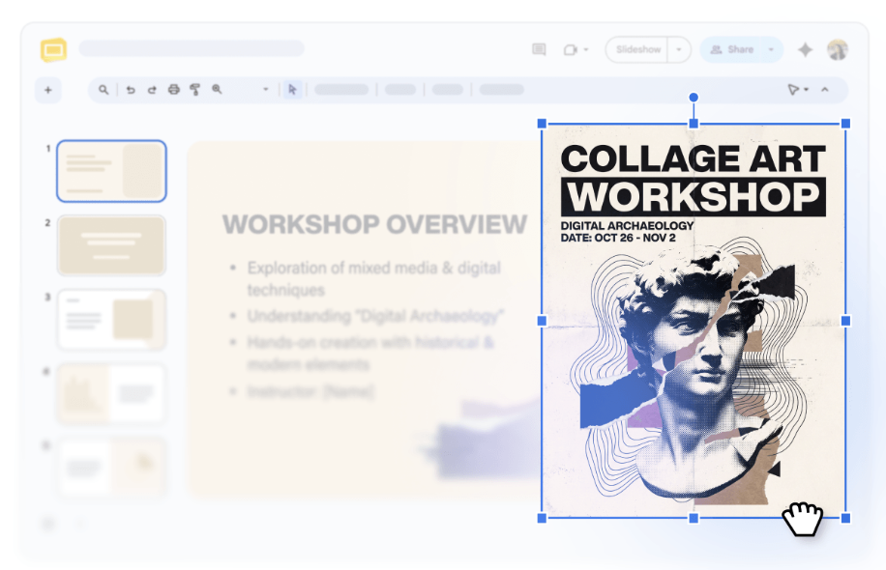Open the Gemini sparkle assistant
This screenshot has height=570, width=886.
point(805,49)
